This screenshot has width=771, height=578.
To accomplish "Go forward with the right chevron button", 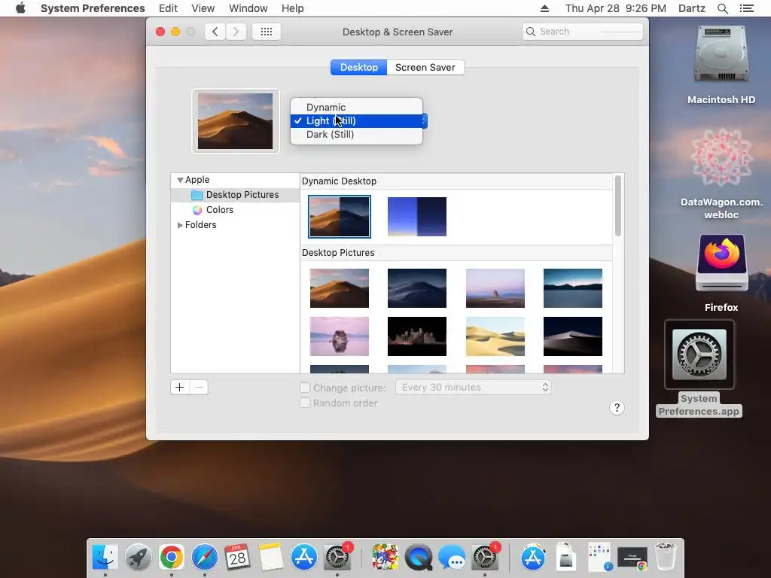I will pos(236,32).
